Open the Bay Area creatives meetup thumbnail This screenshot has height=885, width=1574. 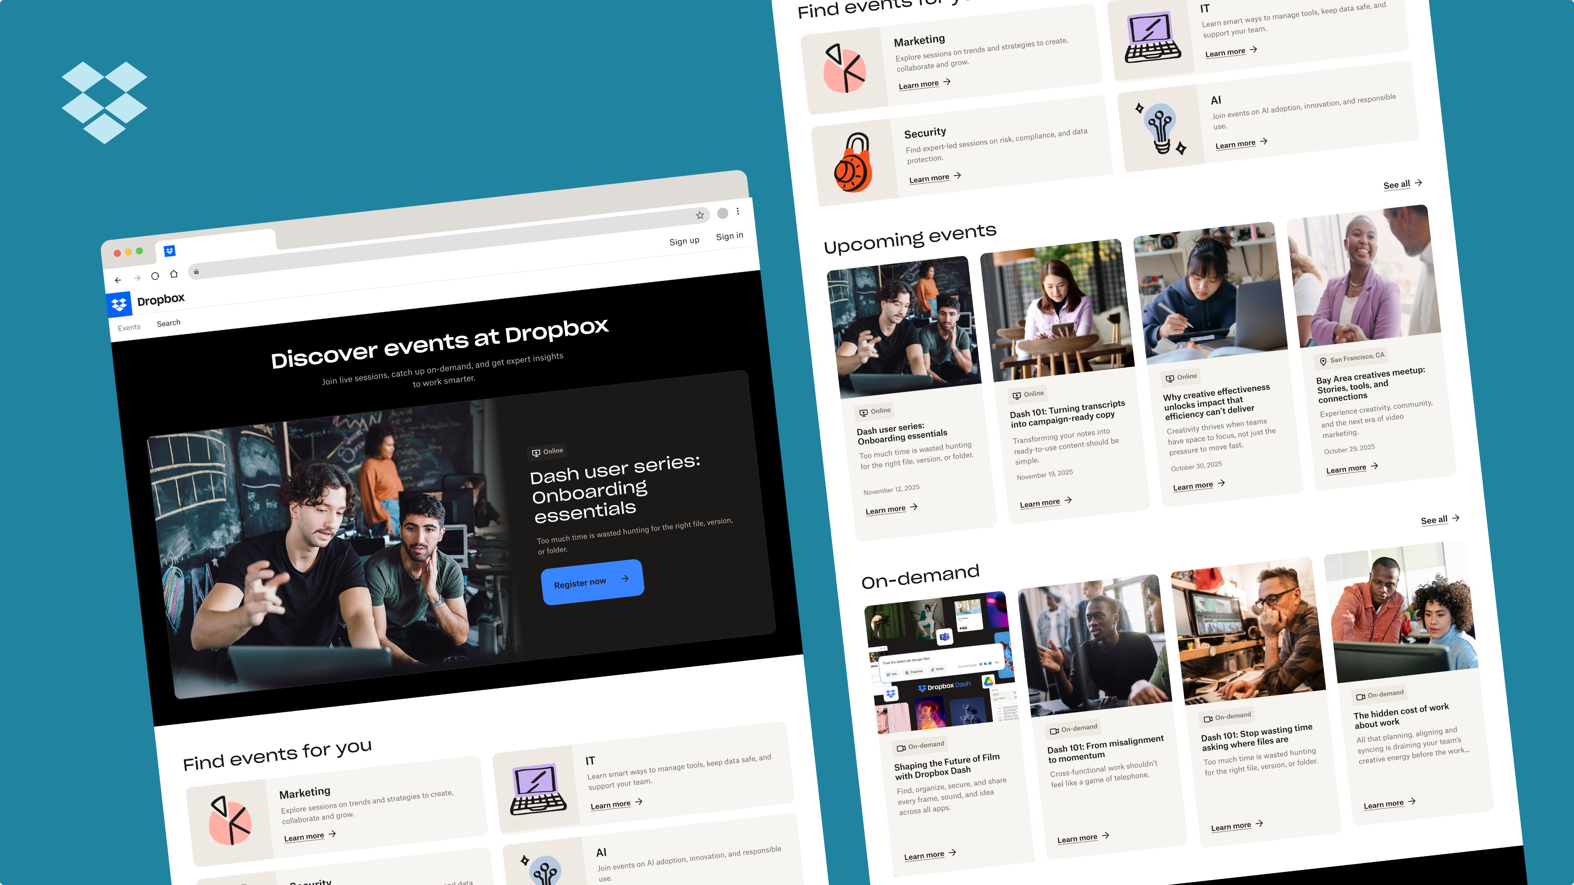[1363, 276]
